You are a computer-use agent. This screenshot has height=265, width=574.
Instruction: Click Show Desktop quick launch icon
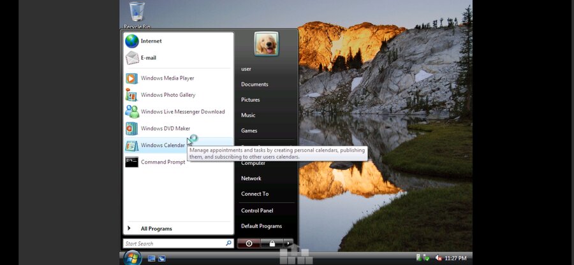[x=152, y=259]
